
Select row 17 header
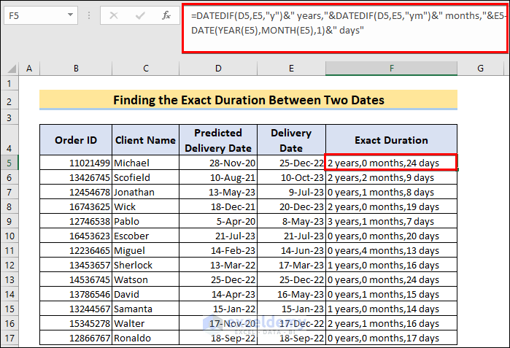(10, 338)
